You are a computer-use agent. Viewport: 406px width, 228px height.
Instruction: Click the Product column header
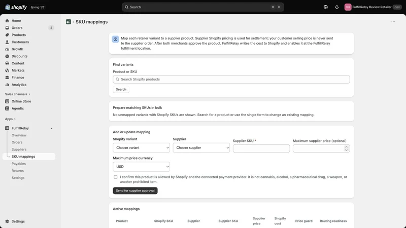coord(122,221)
